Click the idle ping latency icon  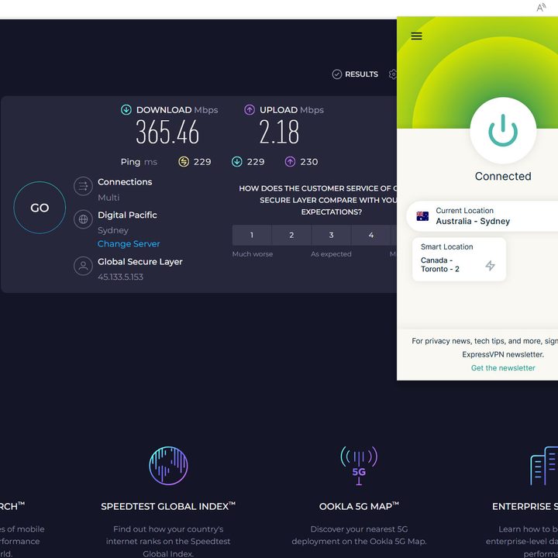(184, 161)
